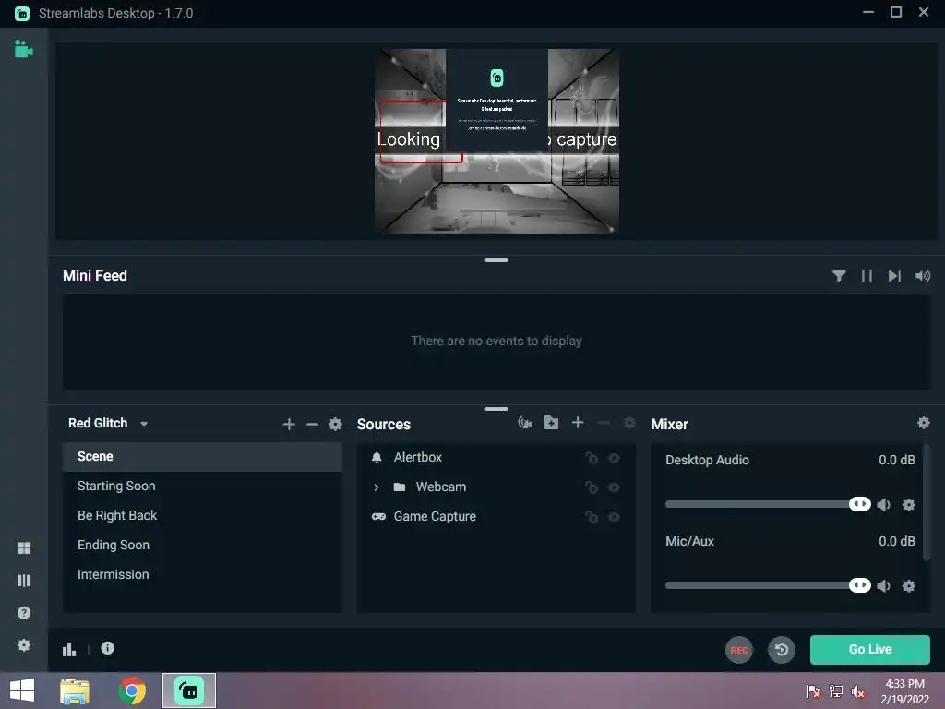945x709 pixels.
Task: Click the Go Live button
Action: (x=869, y=649)
